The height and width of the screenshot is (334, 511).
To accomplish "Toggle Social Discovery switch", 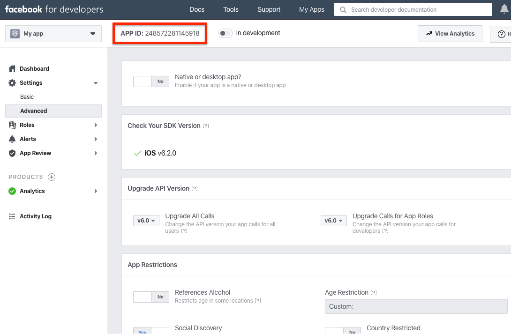I will coord(151,330).
